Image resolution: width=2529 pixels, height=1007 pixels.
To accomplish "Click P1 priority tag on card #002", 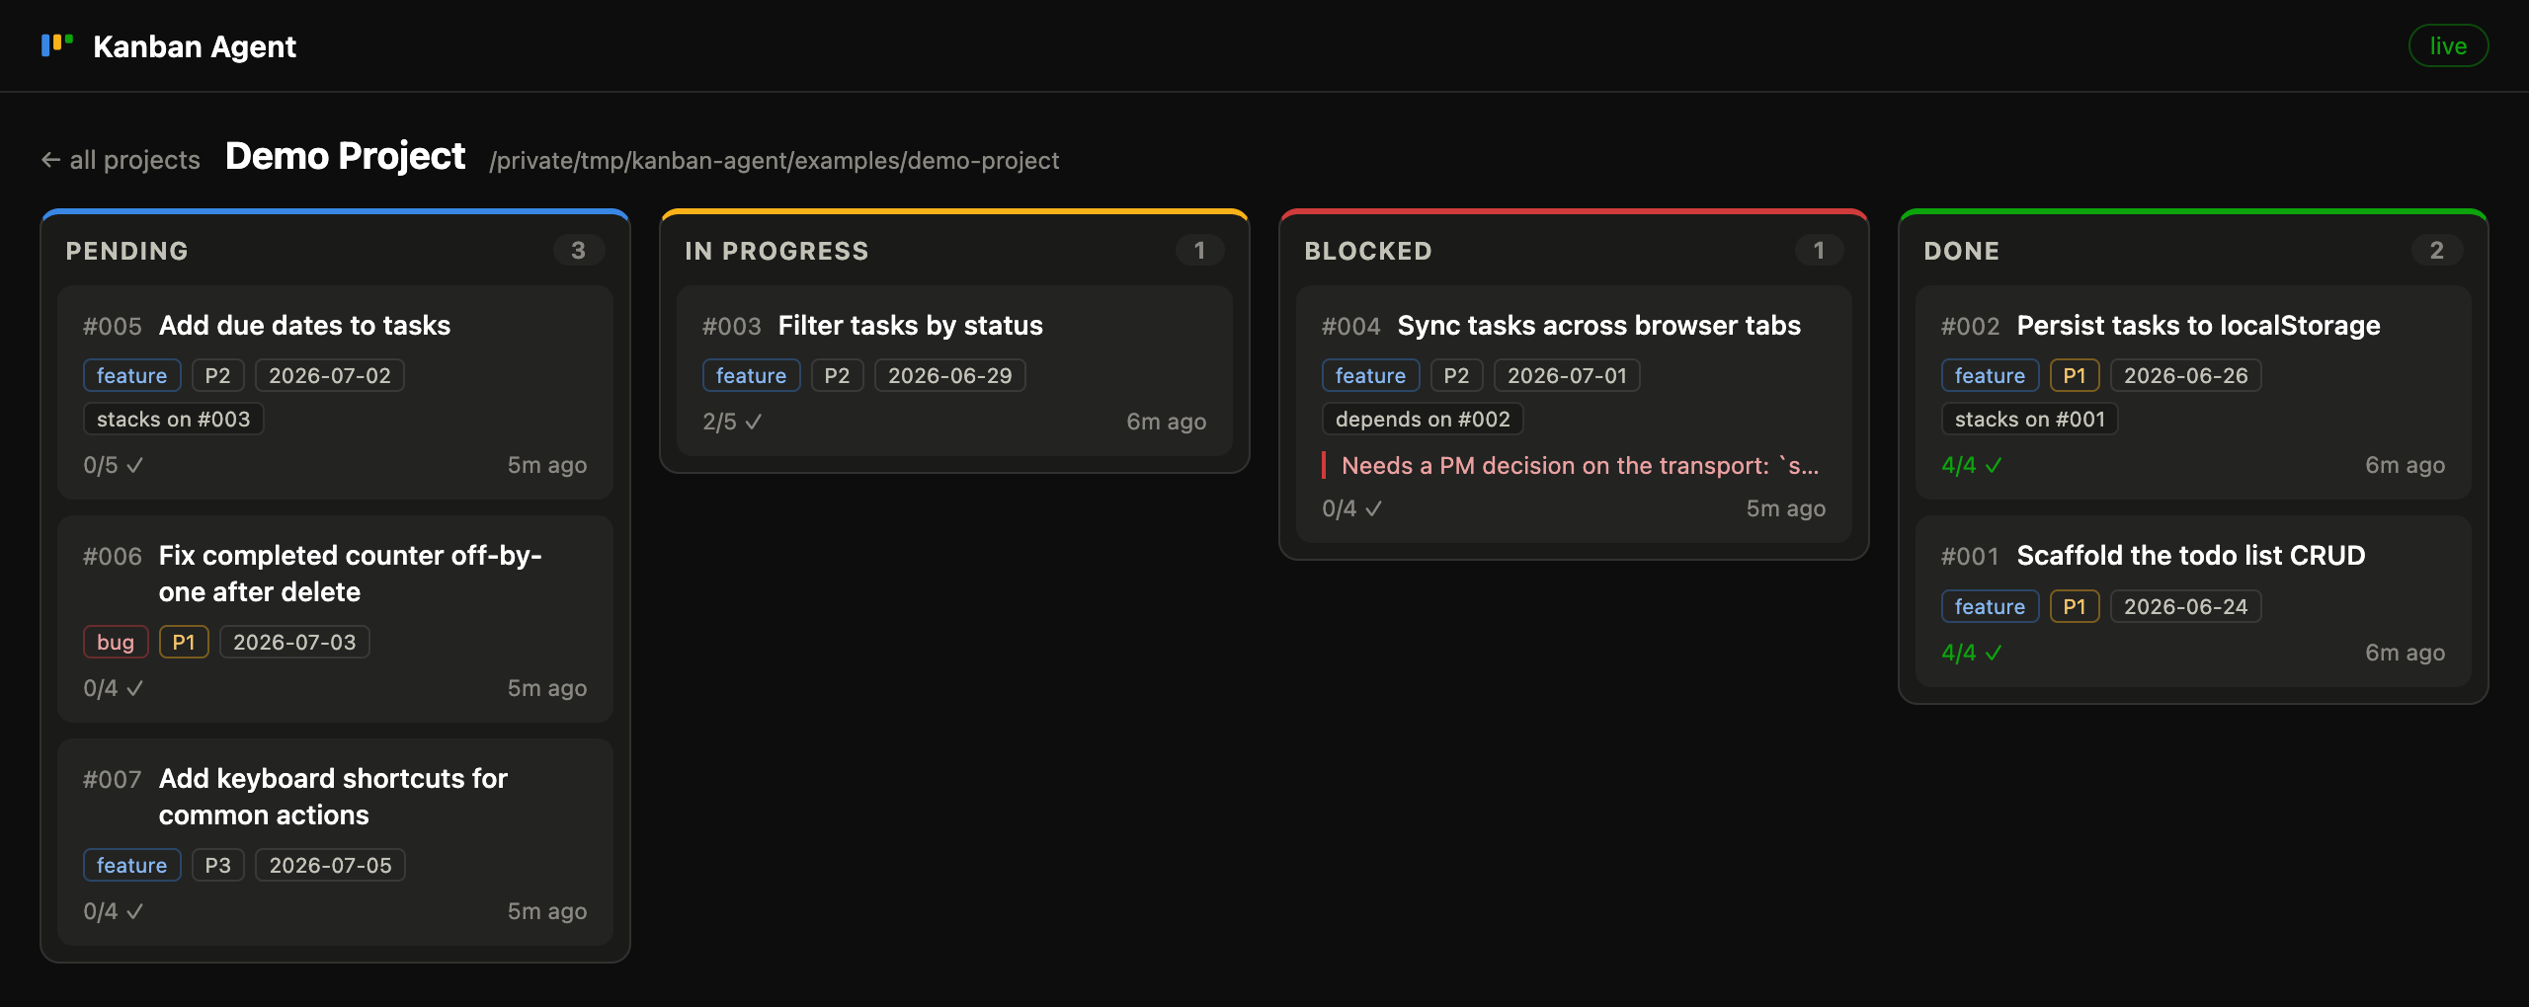I will 2075,375.
